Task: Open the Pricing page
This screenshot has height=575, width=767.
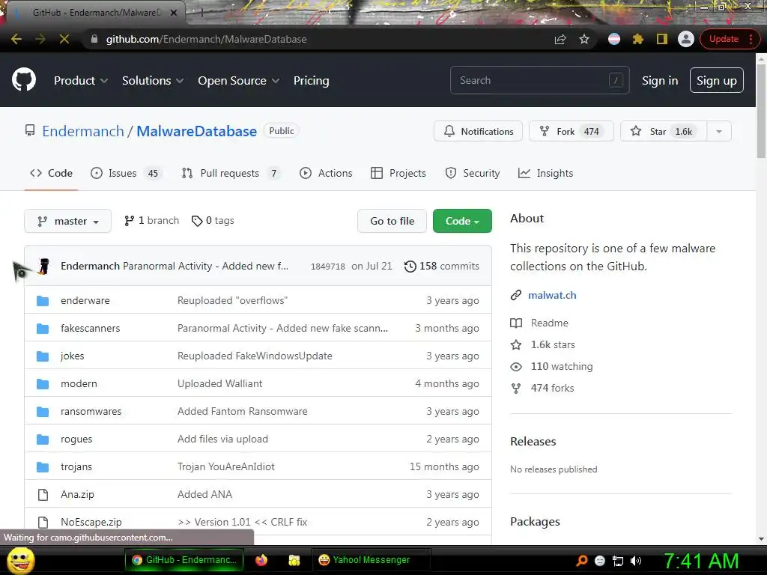Action: [x=311, y=81]
